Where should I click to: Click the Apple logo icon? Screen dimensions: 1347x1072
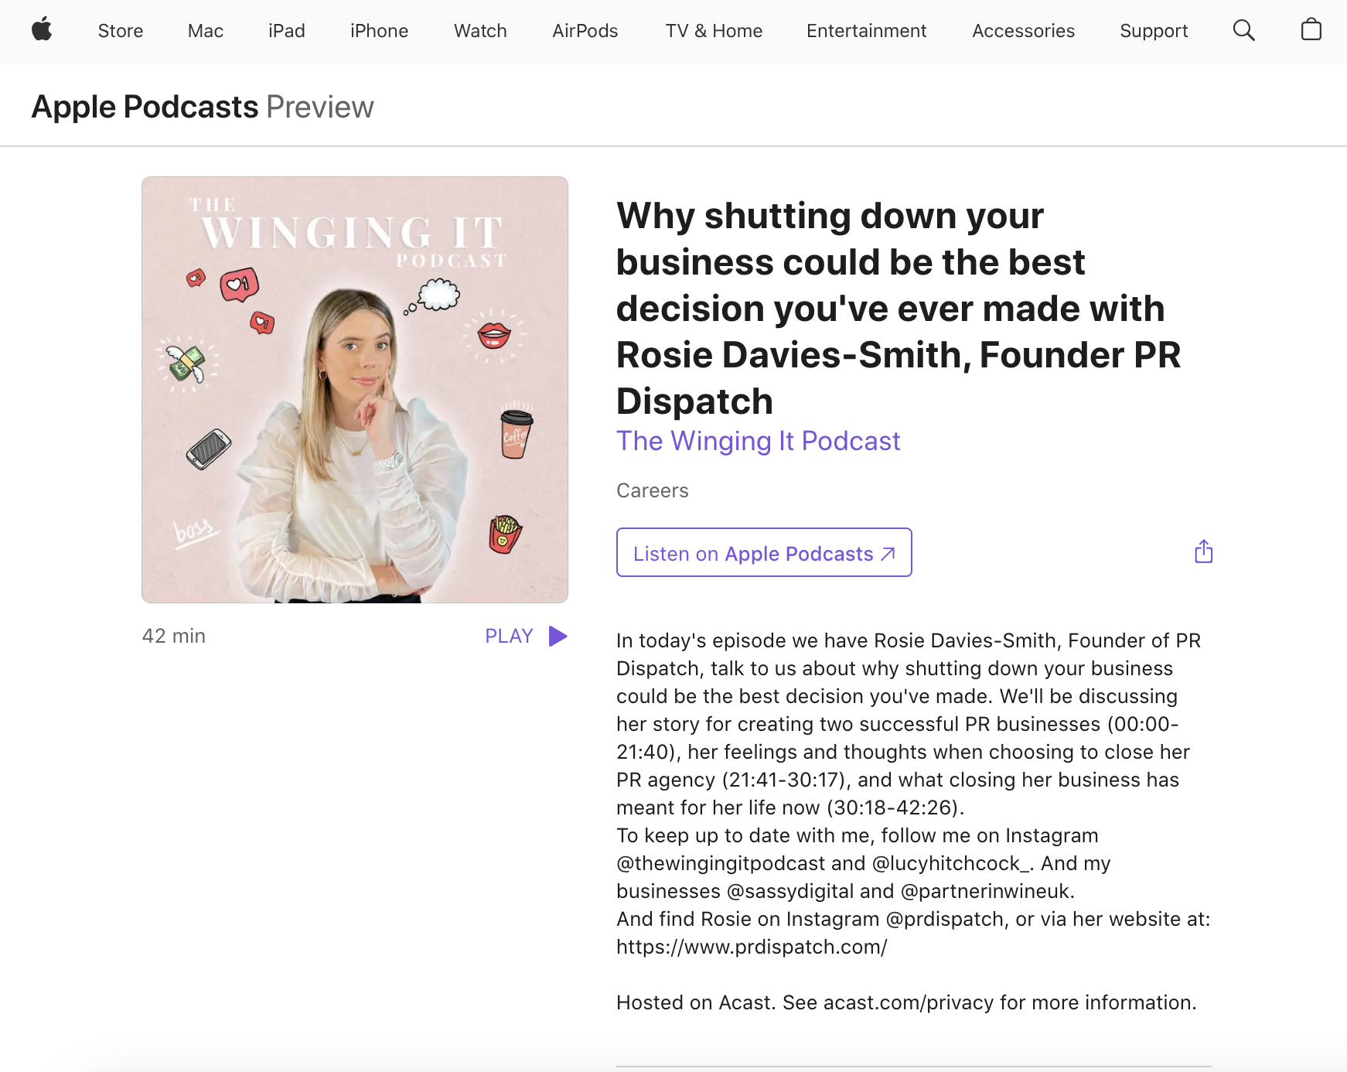42,30
